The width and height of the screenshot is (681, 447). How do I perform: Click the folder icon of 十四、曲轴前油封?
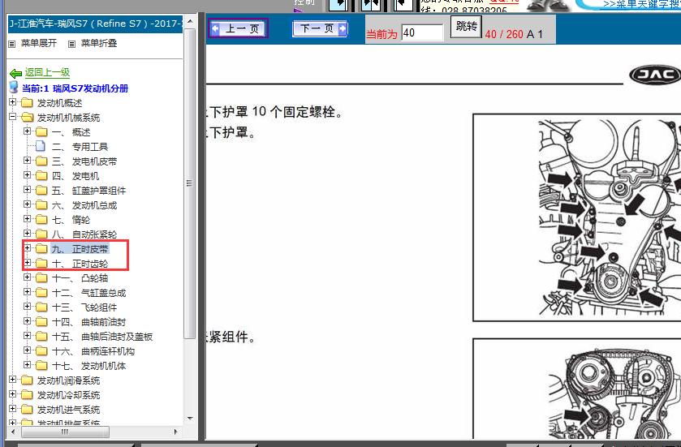tap(41, 322)
